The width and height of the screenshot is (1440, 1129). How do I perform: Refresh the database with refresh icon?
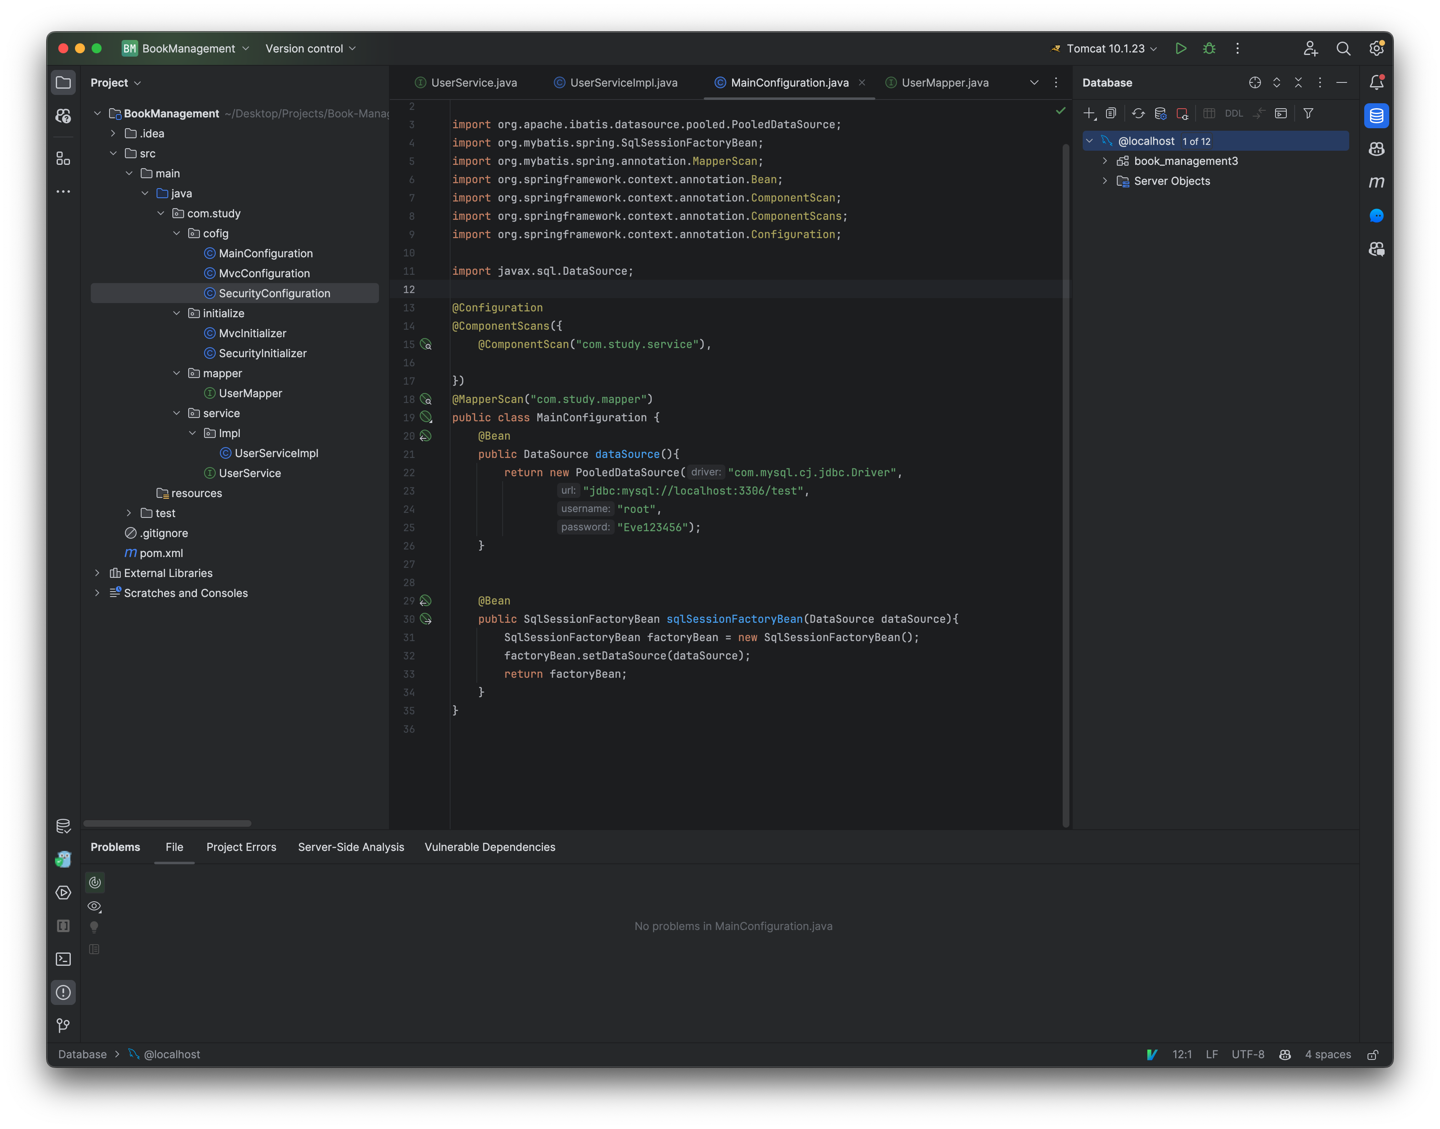click(1137, 114)
